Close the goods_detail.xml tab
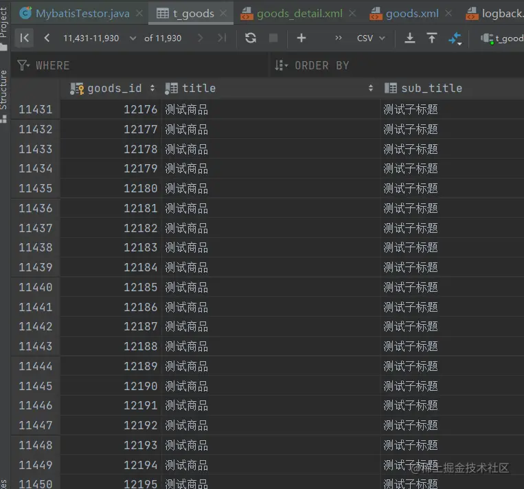524x489 pixels. coord(352,13)
